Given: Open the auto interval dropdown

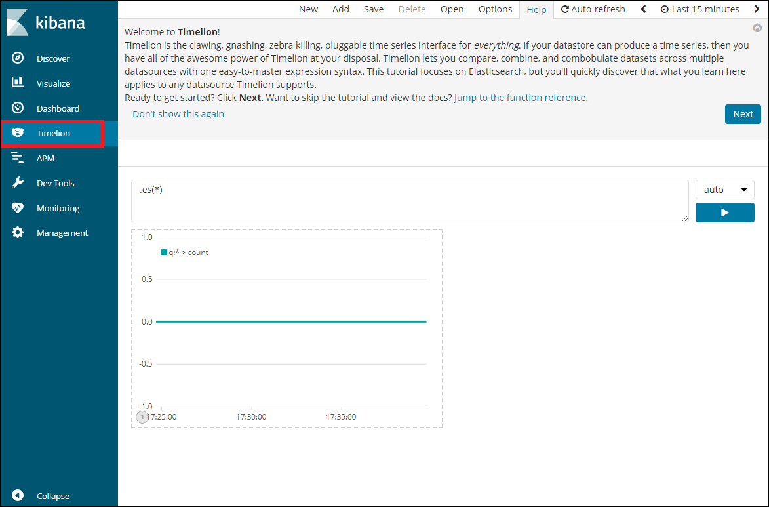Looking at the screenshot, I should (724, 190).
